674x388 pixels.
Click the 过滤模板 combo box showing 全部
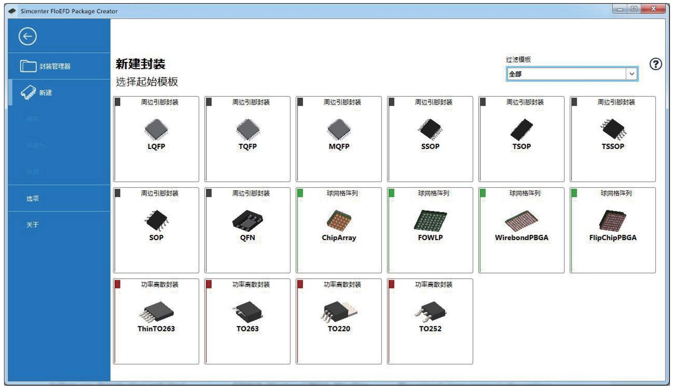572,74
